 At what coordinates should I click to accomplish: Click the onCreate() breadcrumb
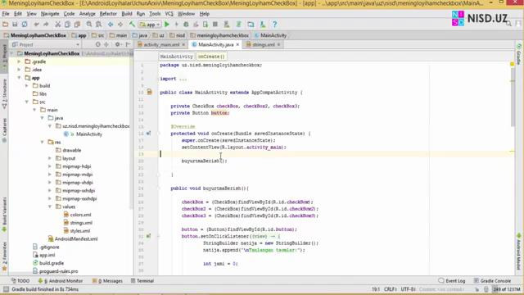[211, 57]
